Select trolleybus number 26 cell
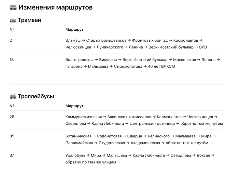 (x=12, y=117)
